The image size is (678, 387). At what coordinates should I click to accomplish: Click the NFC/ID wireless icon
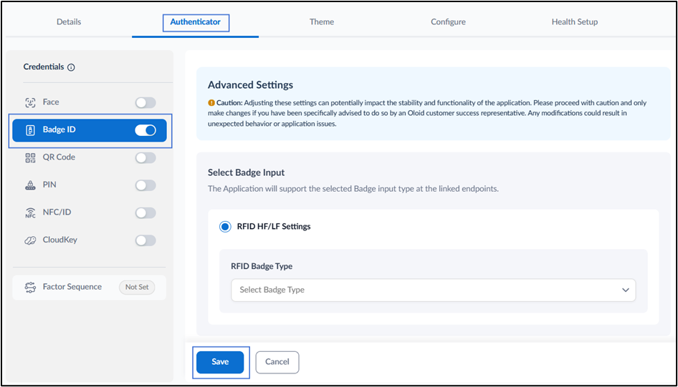(30, 212)
